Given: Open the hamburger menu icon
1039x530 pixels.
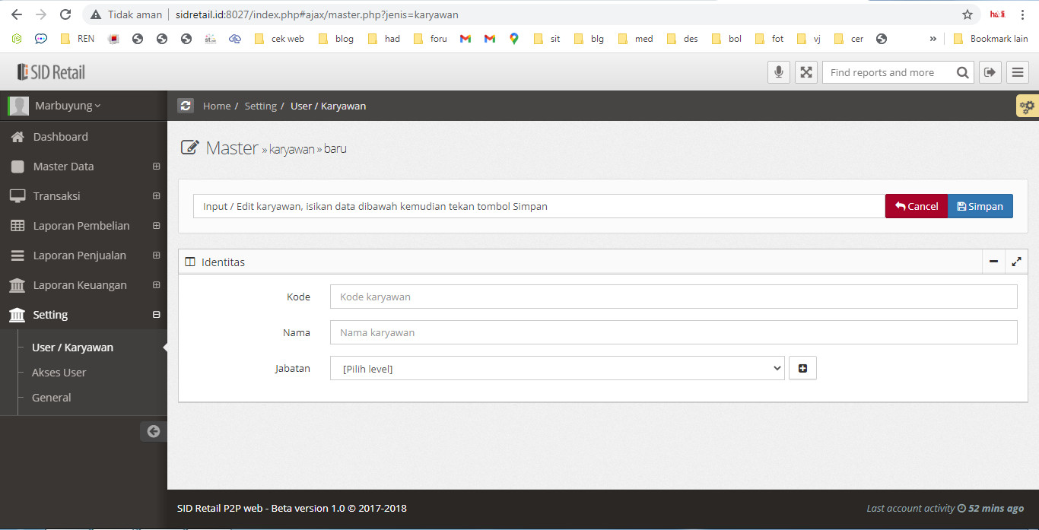Looking at the screenshot, I should pyautogui.click(x=1017, y=72).
